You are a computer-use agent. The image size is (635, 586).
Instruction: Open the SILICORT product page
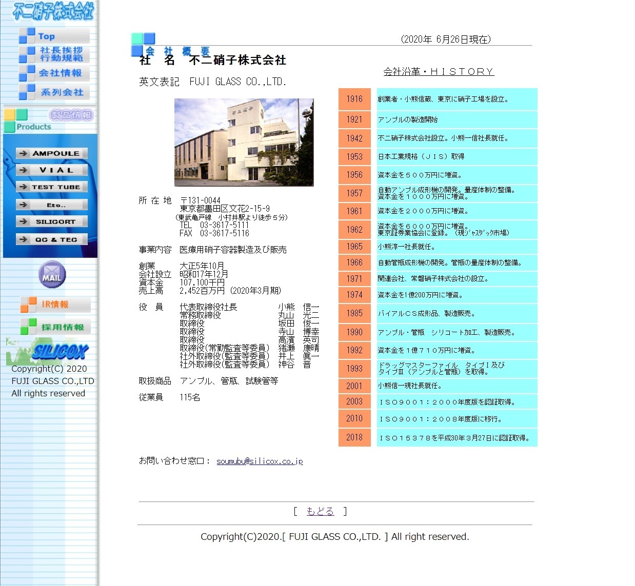coord(51,221)
